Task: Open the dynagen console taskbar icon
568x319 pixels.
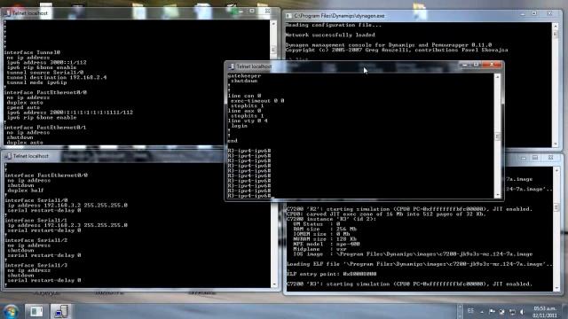Action: [x=36, y=311]
